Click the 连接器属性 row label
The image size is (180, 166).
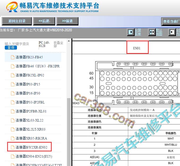point(94,127)
